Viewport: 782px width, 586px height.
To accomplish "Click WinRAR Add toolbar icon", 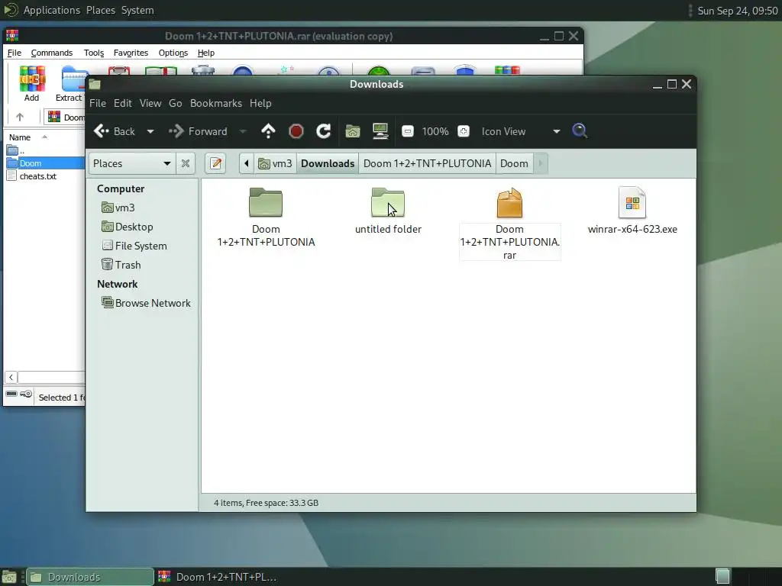I will click(x=32, y=84).
